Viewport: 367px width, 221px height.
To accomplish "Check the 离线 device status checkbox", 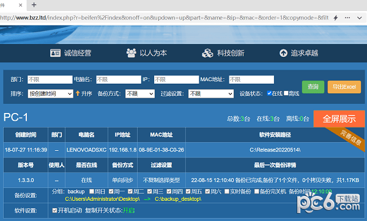I will (286, 93).
